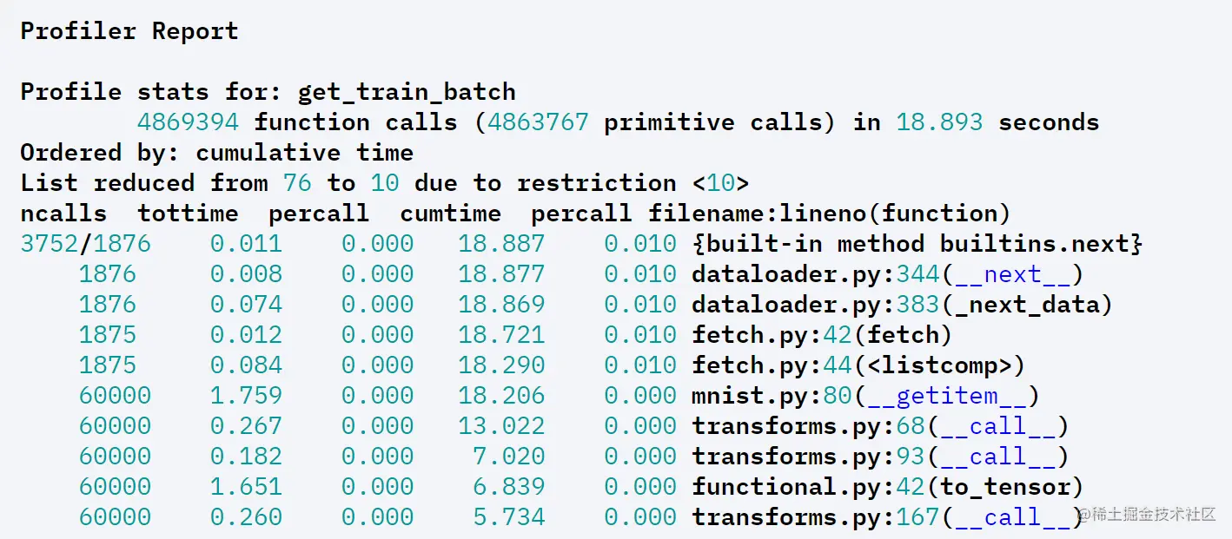This screenshot has width=1232, height=539.
Task: Select the 18.893 seconds total
Action: click(x=939, y=122)
